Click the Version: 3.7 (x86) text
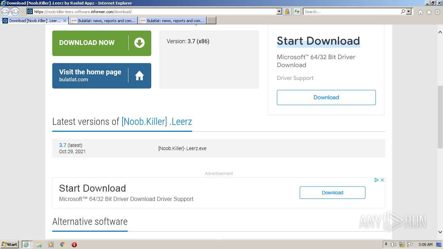Screen dimensions: 443x249 click(188, 41)
